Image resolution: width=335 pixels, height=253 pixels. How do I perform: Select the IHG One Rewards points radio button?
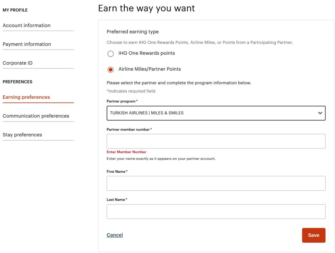(111, 54)
